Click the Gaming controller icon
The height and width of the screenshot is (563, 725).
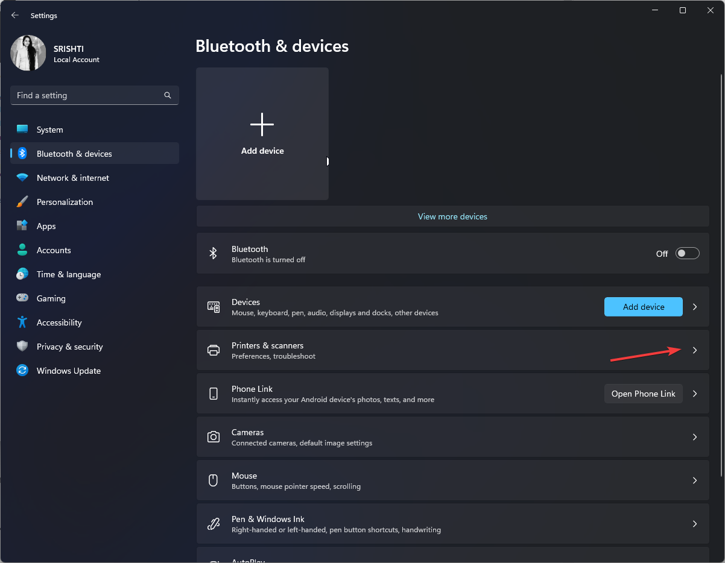(x=22, y=298)
